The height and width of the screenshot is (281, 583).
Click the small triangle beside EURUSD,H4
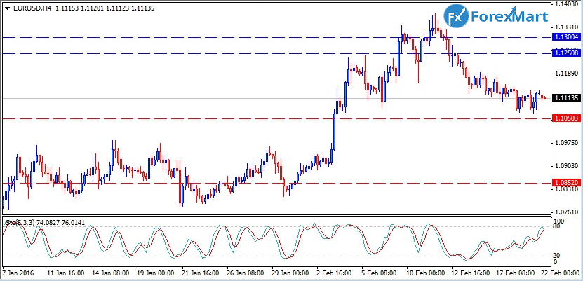[x=8, y=8]
